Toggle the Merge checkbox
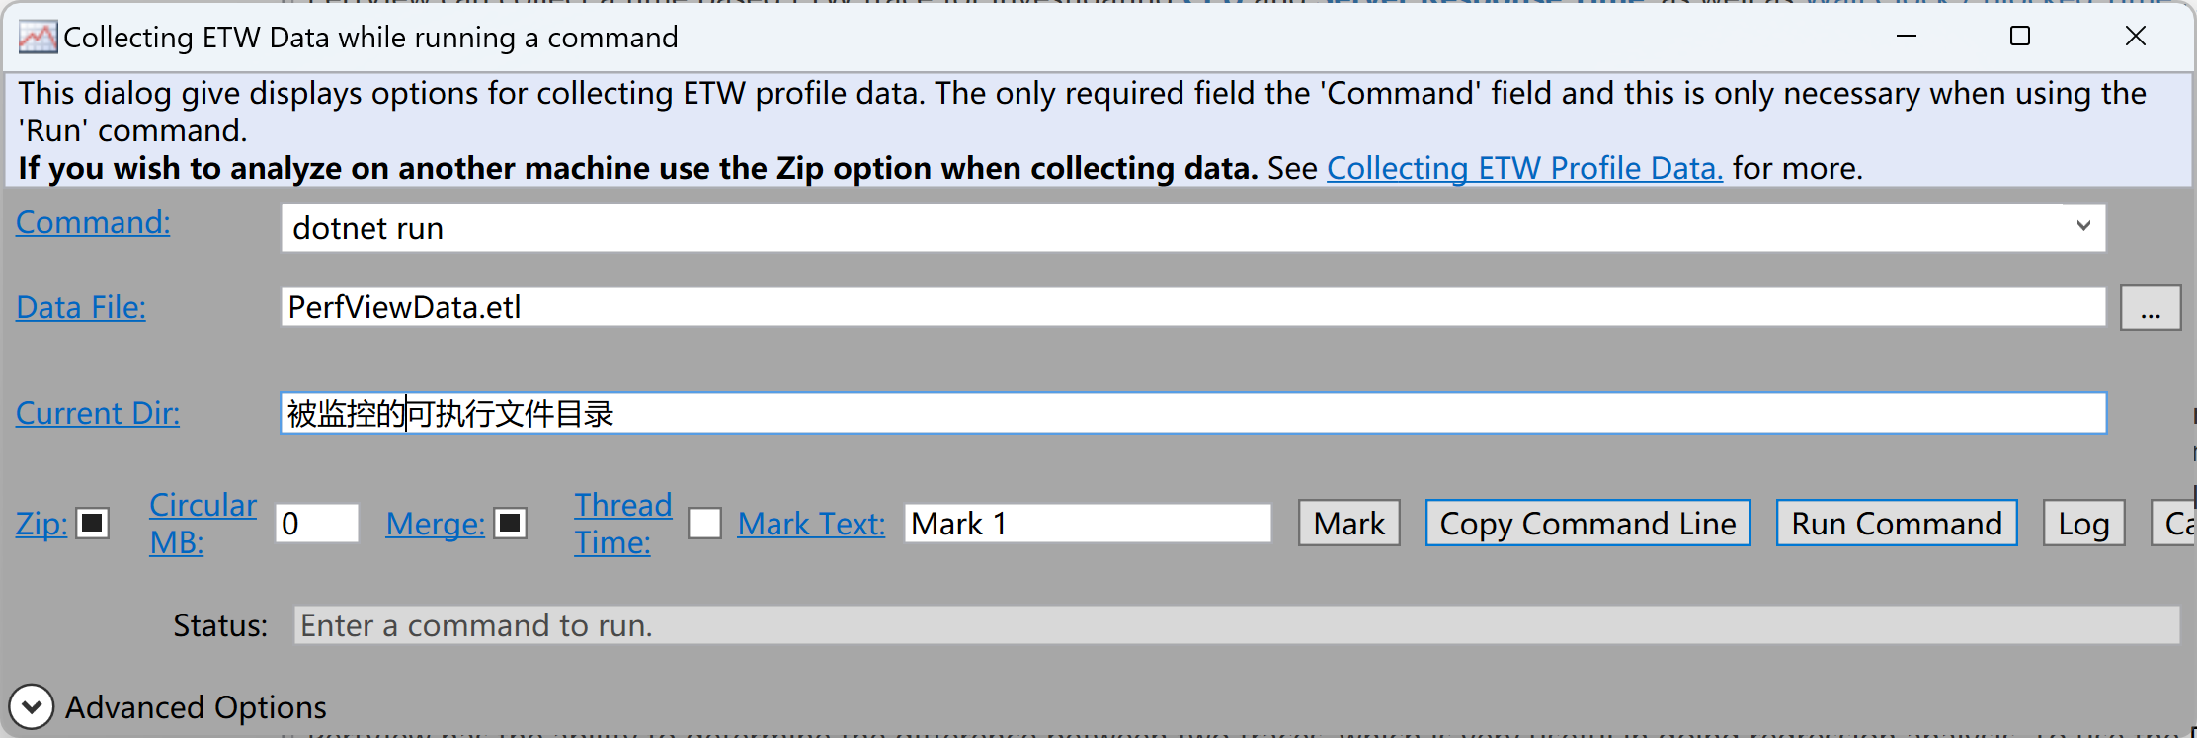The height and width of the screenshot is (738, 2197). tap(511, 523)
